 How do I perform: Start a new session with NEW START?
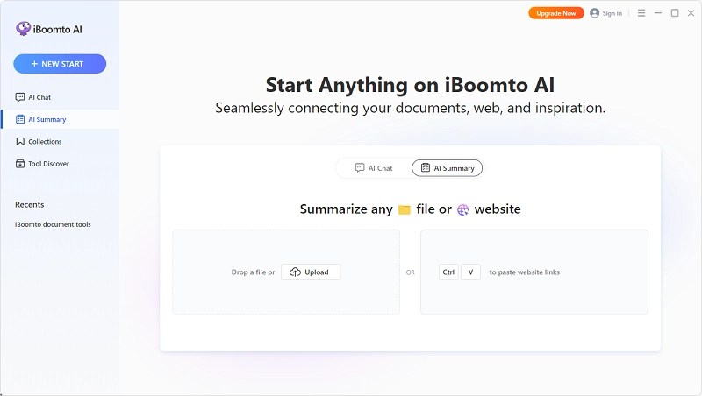click(60, 64)
